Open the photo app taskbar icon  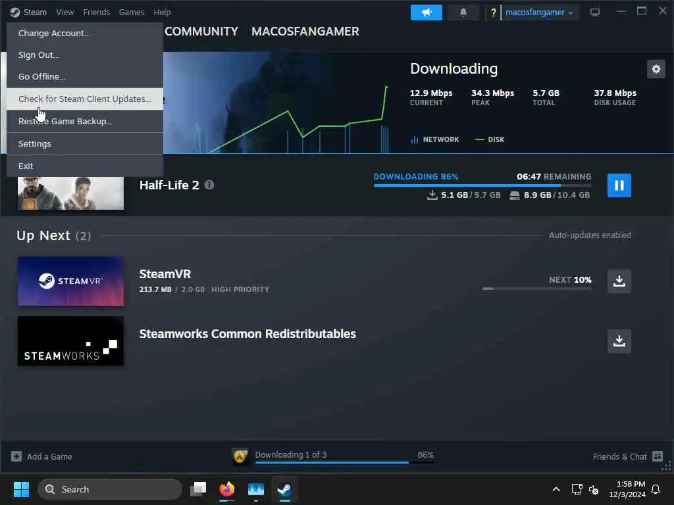[x=256, y=489]
